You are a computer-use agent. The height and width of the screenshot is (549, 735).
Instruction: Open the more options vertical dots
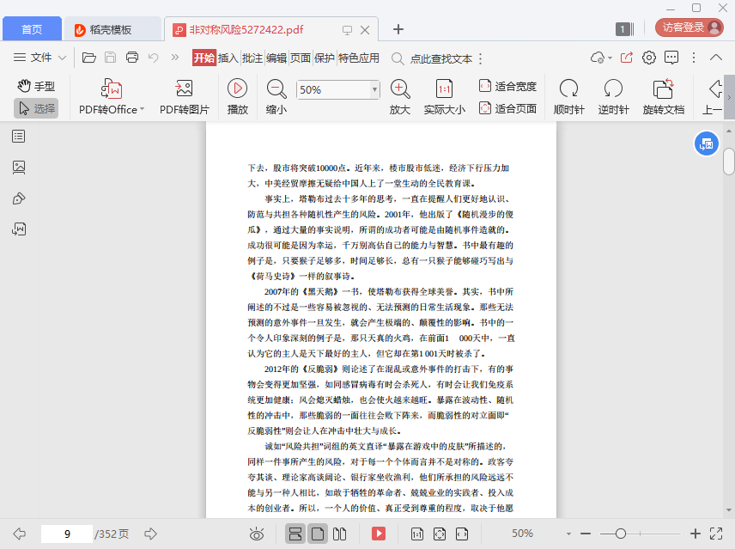694,58
